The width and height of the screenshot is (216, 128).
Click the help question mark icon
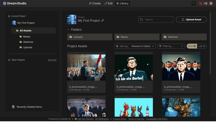pos(193,4)
